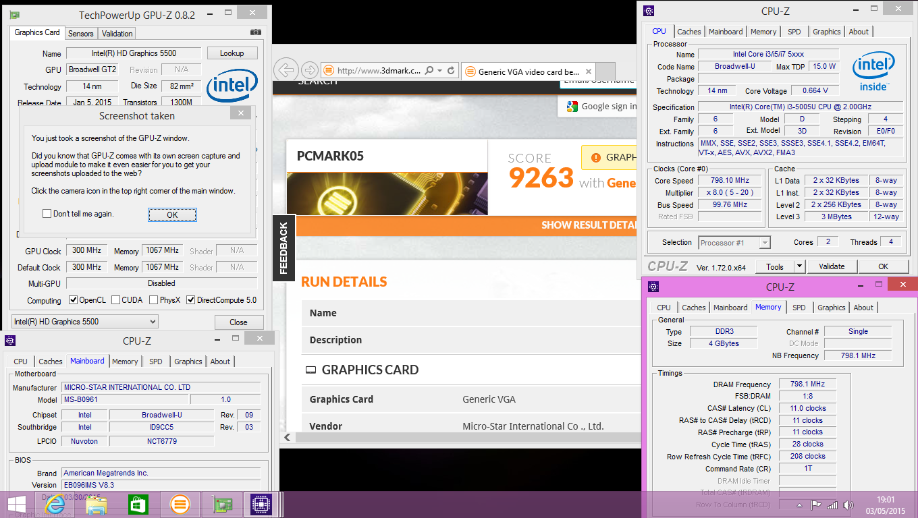Click the GPU-Z camera screenshot icon

255,32
